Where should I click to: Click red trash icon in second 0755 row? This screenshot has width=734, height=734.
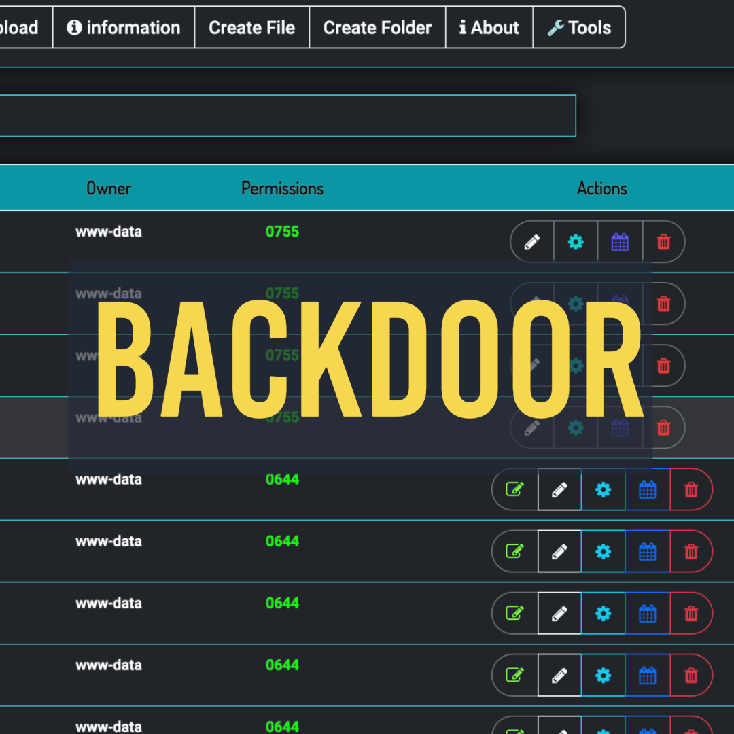664,304
